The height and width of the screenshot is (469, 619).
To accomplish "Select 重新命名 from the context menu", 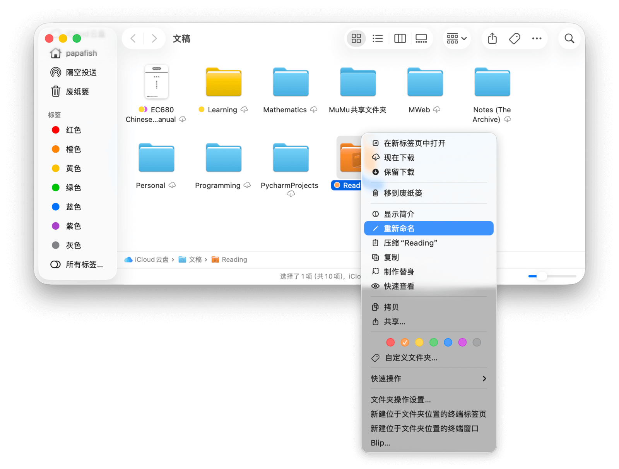I will coord(428,228).
